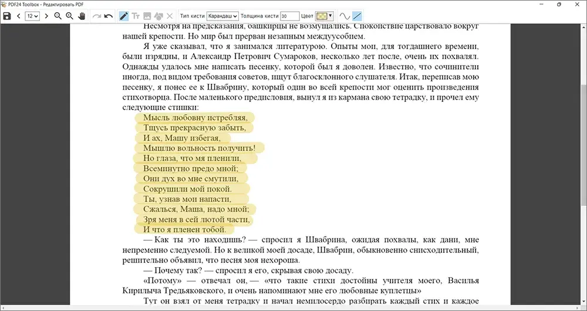
Task: Redo the last action
Action: [97, 16]
